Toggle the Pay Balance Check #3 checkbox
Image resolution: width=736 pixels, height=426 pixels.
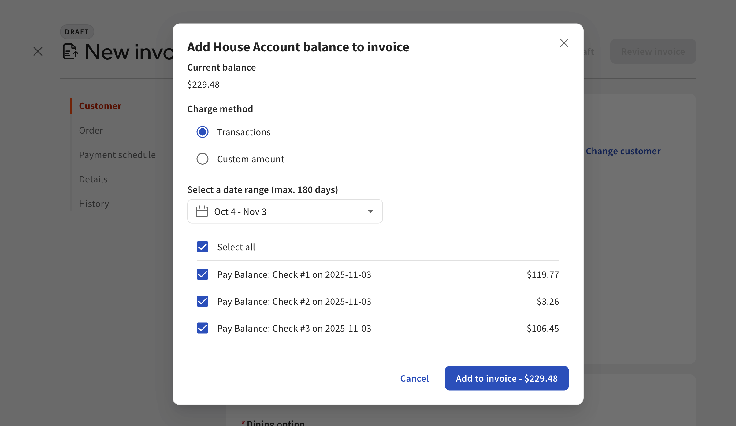click(x=202, y=328)
